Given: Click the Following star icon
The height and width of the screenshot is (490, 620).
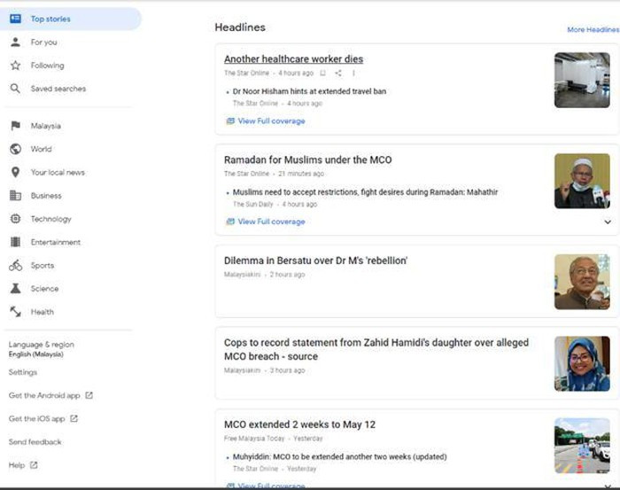Looking at the screenshot, I should (x=15, y=66).
